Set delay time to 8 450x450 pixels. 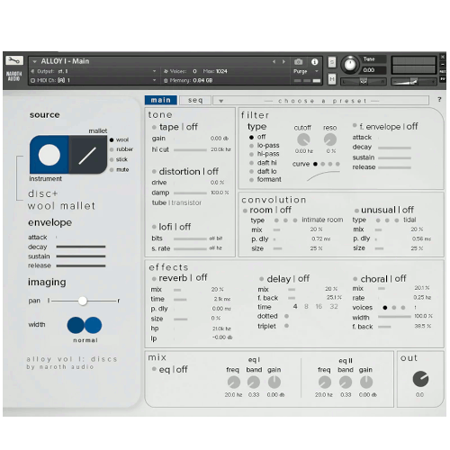(306, 307)
